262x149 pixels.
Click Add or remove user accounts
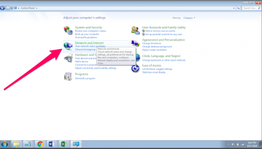tap(160, 31)
